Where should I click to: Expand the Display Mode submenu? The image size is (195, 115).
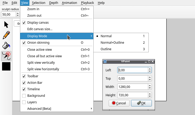coord(57,36)
